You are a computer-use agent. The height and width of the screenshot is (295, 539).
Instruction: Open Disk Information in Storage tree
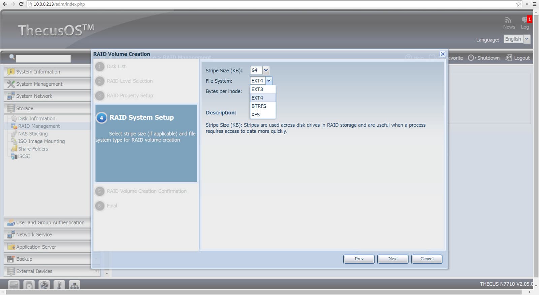(x=37, y=118)
